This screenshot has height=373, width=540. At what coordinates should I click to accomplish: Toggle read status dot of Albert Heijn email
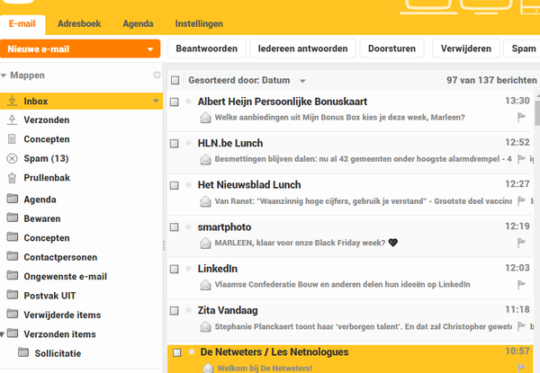click(x=188, y=102)
